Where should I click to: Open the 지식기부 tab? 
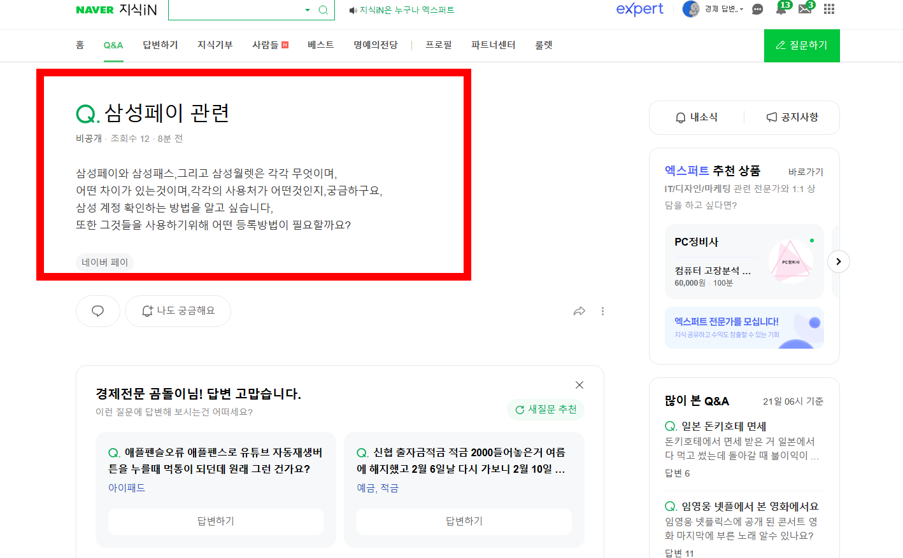pos(215,45)
